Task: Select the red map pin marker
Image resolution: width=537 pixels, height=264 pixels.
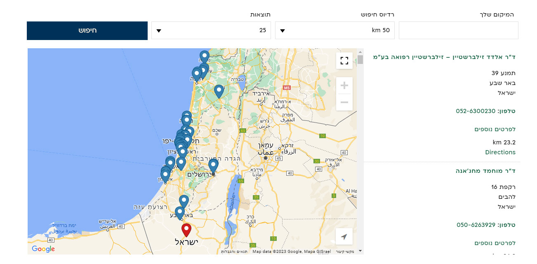Action: (186, 230)
